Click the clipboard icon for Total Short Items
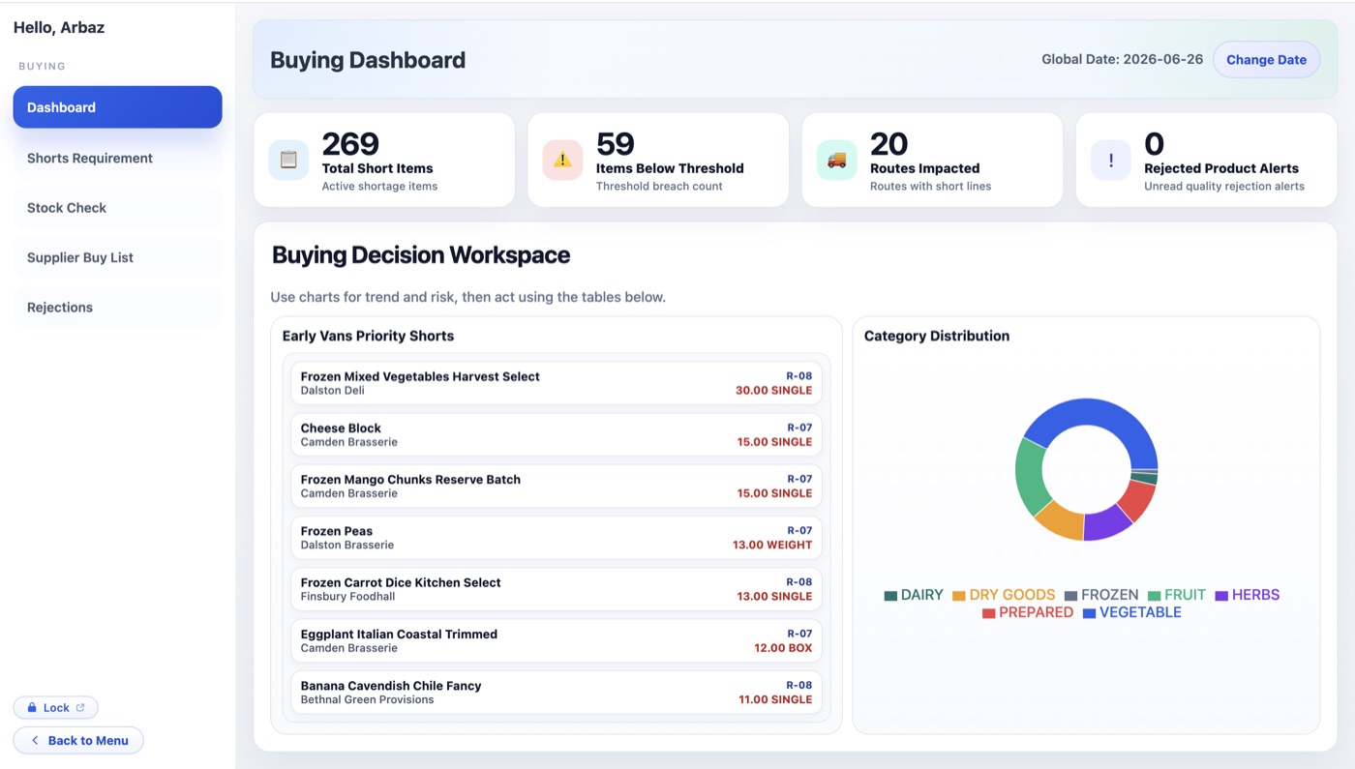 (288, 160)
